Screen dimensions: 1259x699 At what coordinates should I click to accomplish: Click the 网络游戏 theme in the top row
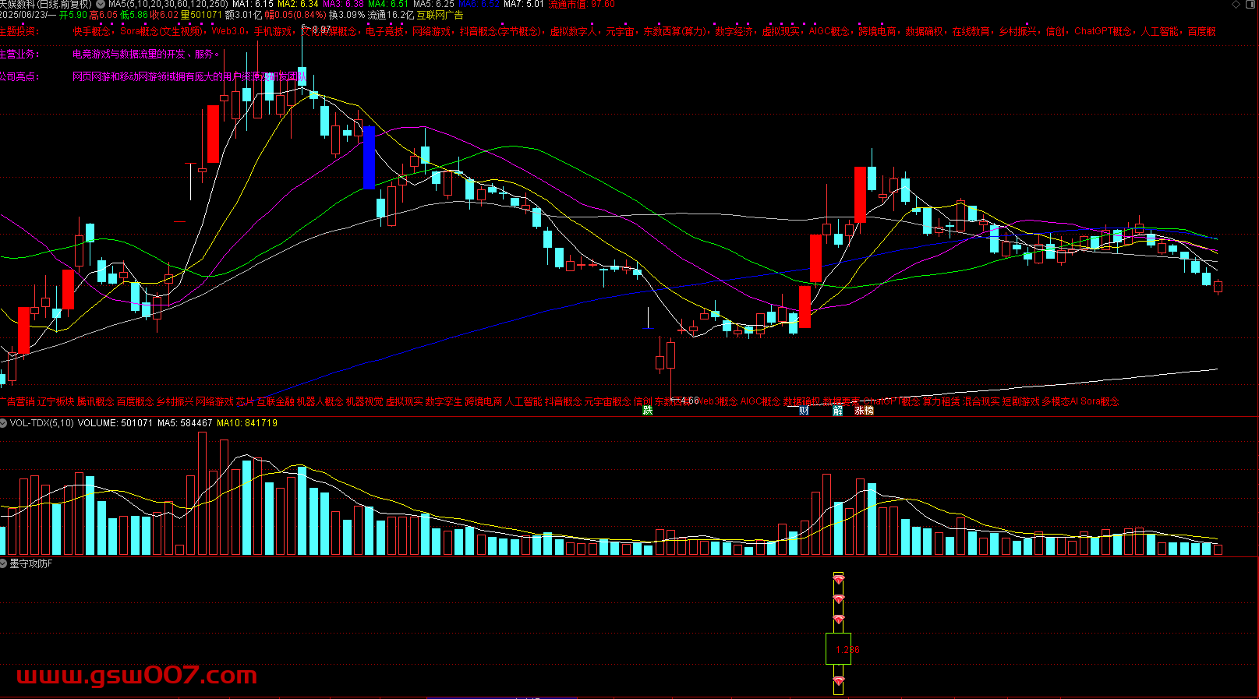click(432, 32)
